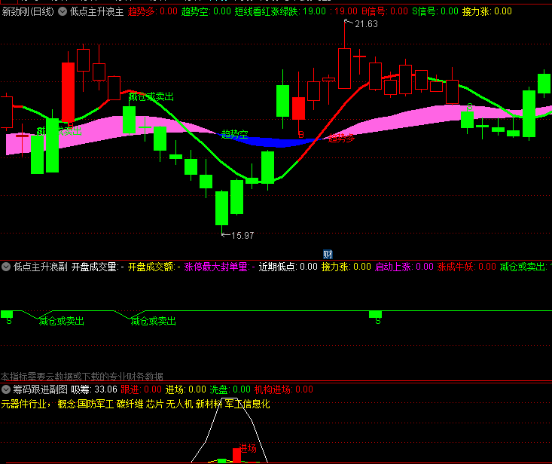The height and width of the screenshot is (464, 552).
Task: Click 接力涨: 0.00 in the top header
Action: point(487,11)
